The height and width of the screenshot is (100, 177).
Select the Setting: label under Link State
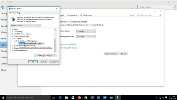tap(22, 43)
